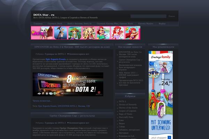Open Uprise Champions Cup item in Последние новости
The width and height of the screenshot is (209, 139).
click(x=131, y=61)
